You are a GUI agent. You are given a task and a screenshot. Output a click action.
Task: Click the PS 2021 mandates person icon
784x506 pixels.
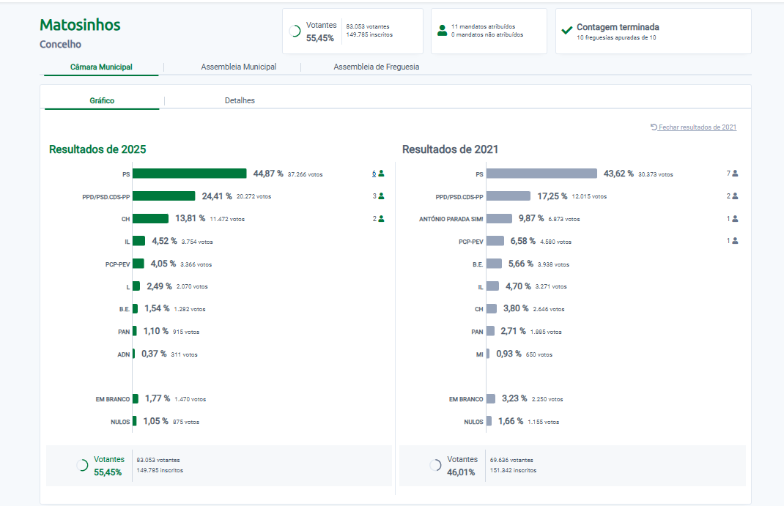(735, 174)
